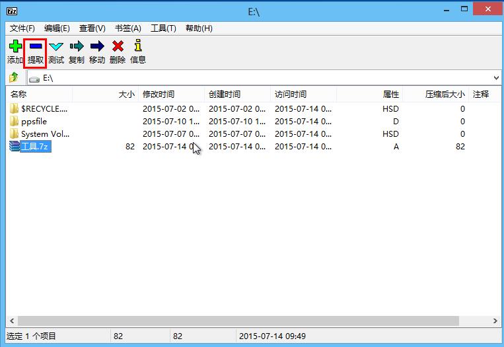Select the 工具.7z file name

pos(36,147)
